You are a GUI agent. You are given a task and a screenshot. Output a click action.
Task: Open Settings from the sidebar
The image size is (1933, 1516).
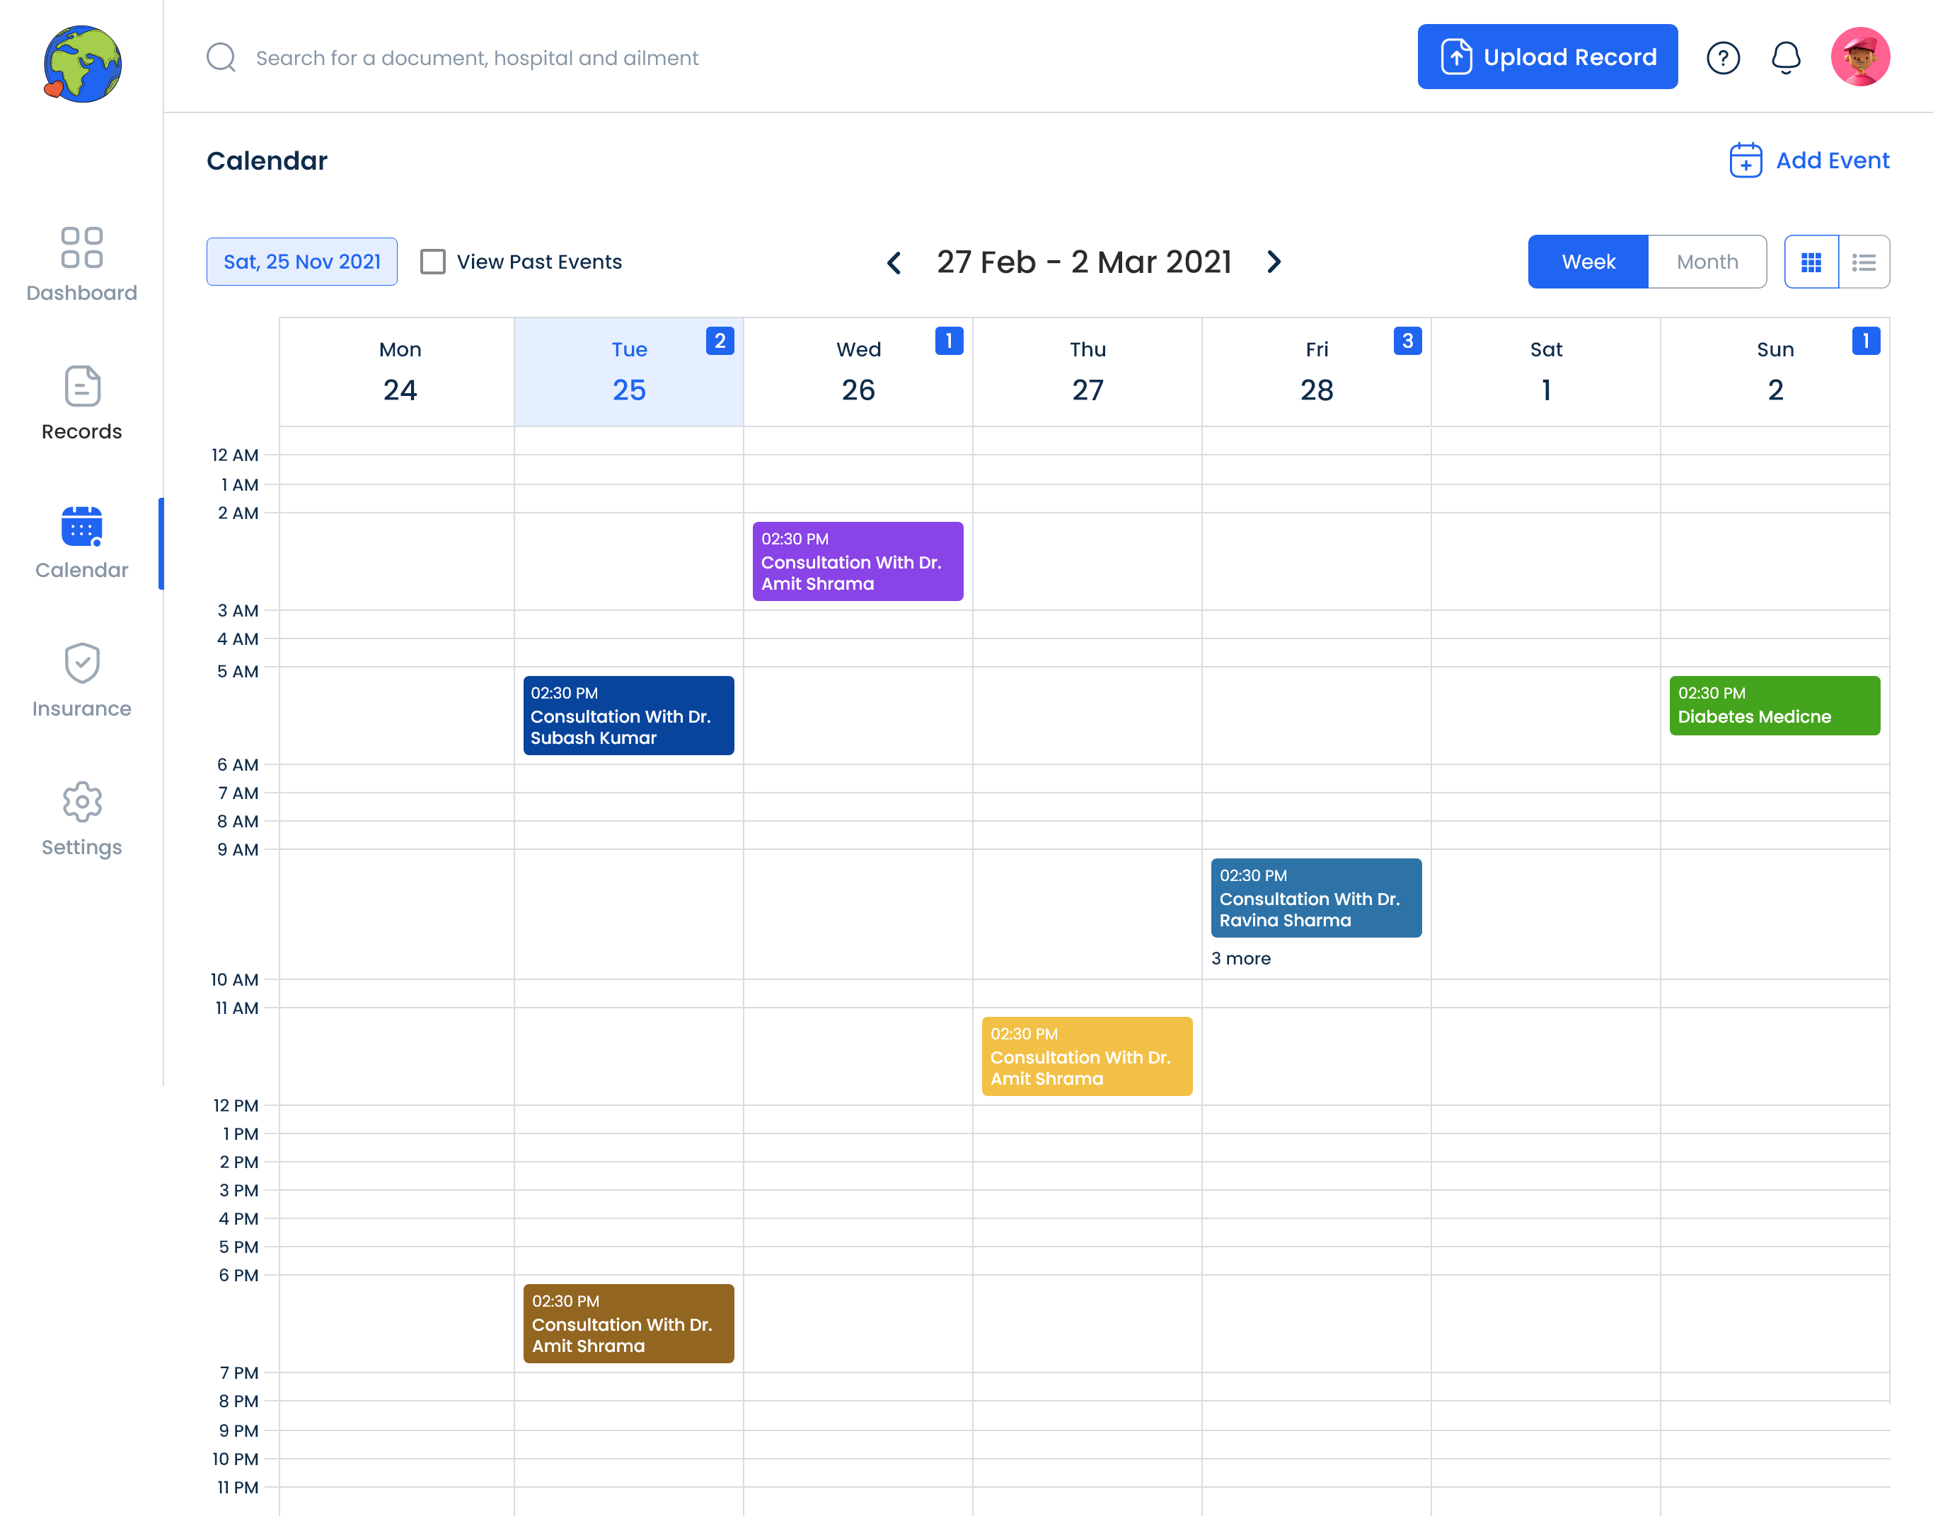[x=81, y=817]
